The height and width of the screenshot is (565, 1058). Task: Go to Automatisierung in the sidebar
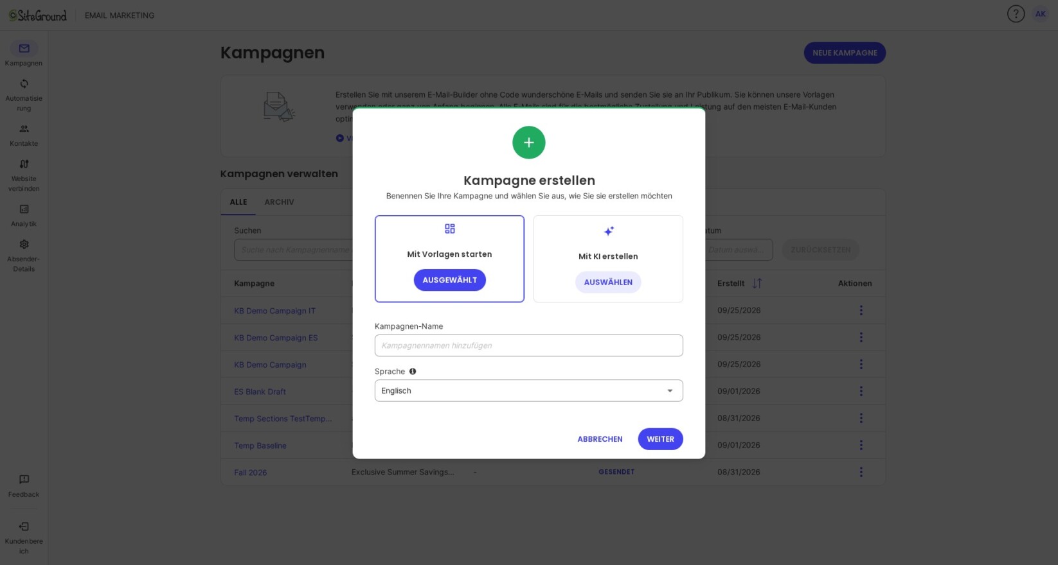click(24, 84)
